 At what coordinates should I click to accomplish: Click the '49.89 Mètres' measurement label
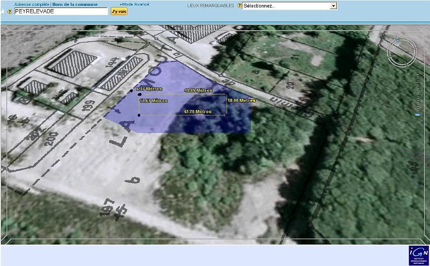click(x=198, y=90)
